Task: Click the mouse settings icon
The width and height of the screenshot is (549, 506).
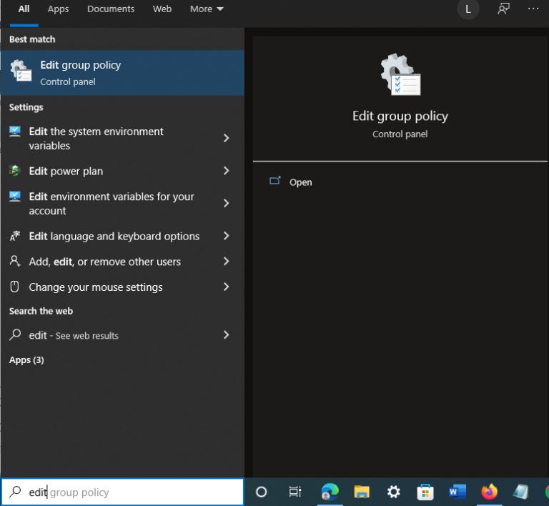Action: (x=15, y=287)
